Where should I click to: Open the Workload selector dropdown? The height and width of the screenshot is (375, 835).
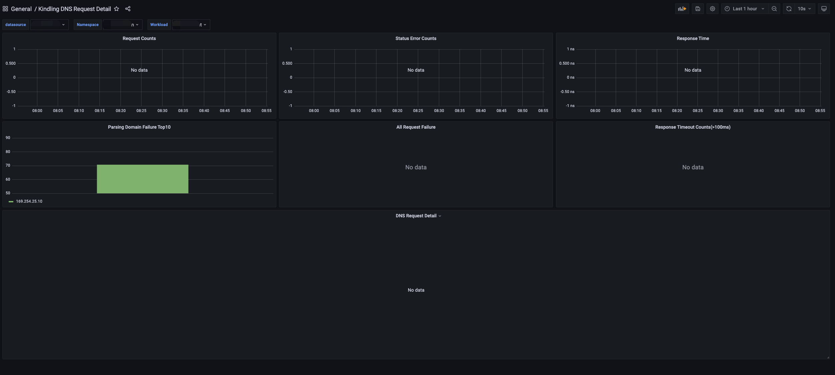coord(191,25)
